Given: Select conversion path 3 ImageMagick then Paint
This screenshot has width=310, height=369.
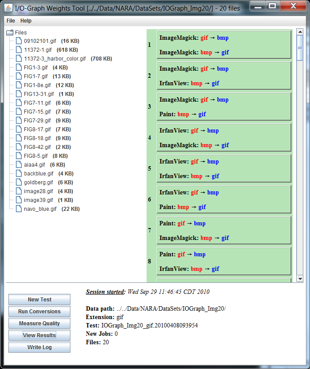Looking at the screenshot, I should click(x=224, y=107).
